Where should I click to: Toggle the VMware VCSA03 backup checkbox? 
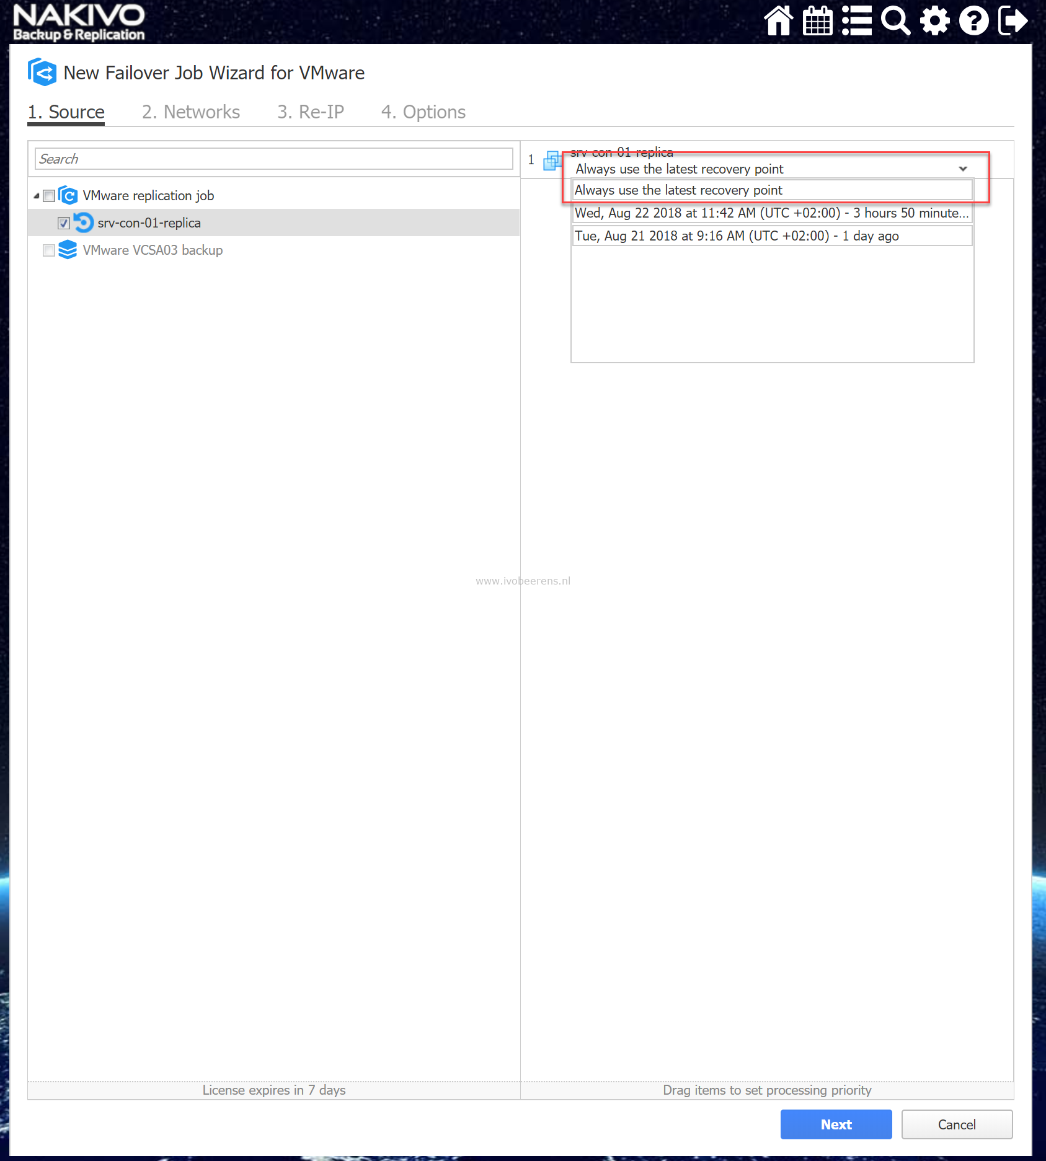click(49, 250)
